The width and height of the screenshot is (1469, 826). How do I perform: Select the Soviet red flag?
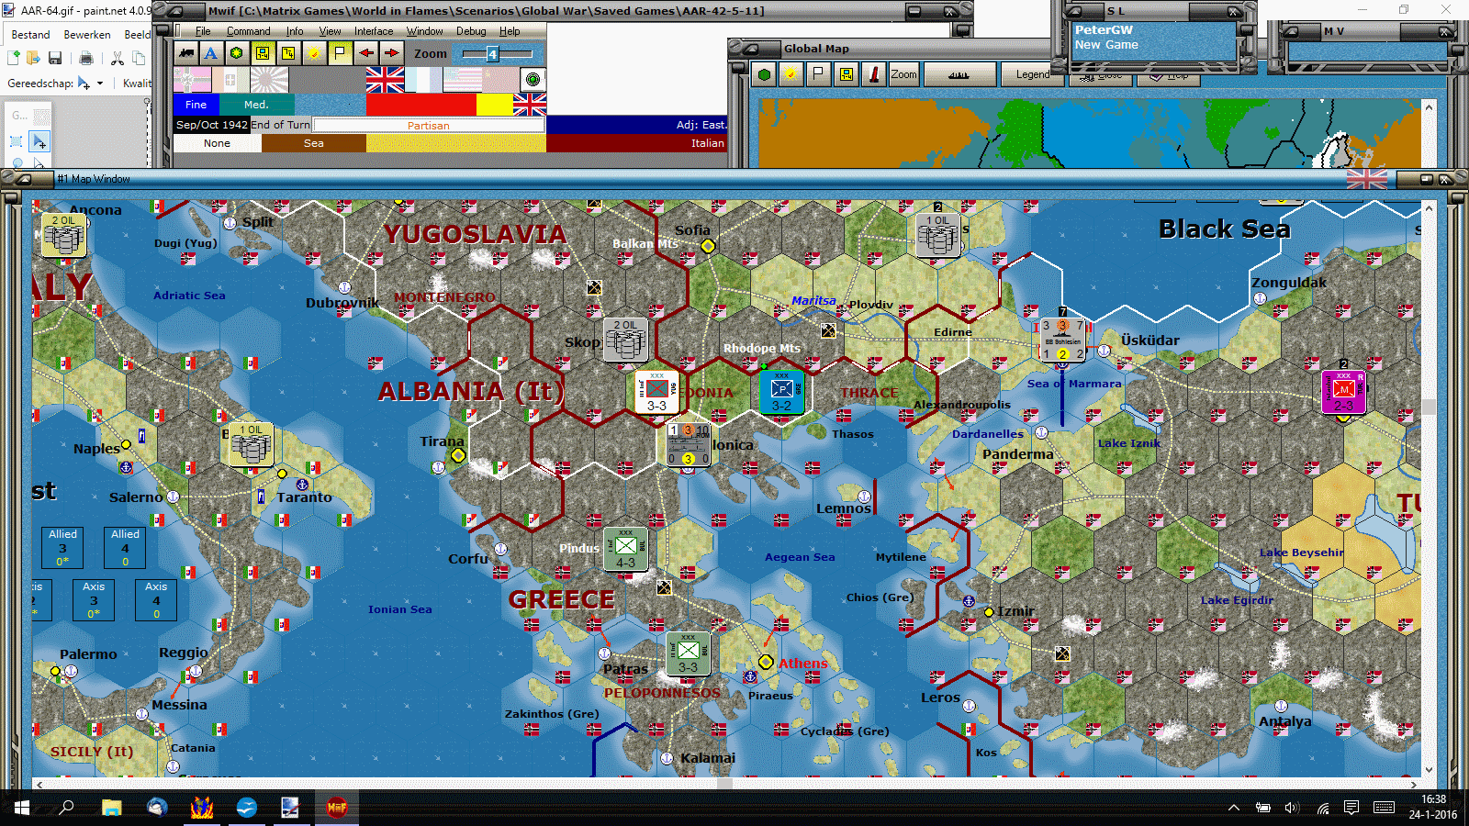pyautogui.click(x=500, y=80)
